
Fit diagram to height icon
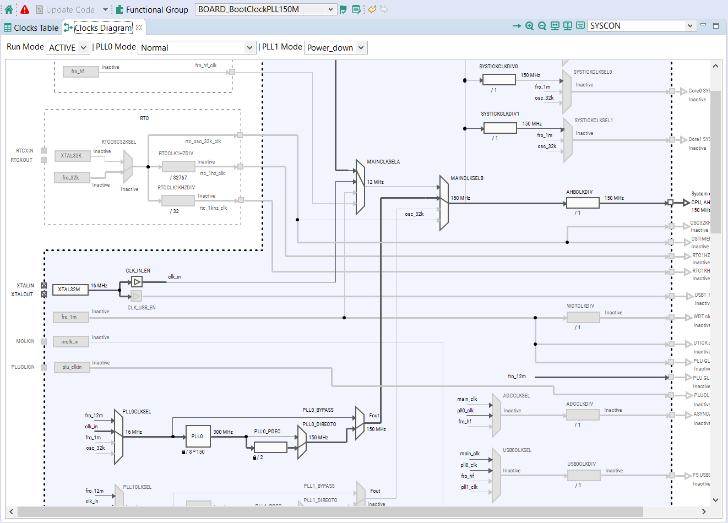(x=567, y=26)
